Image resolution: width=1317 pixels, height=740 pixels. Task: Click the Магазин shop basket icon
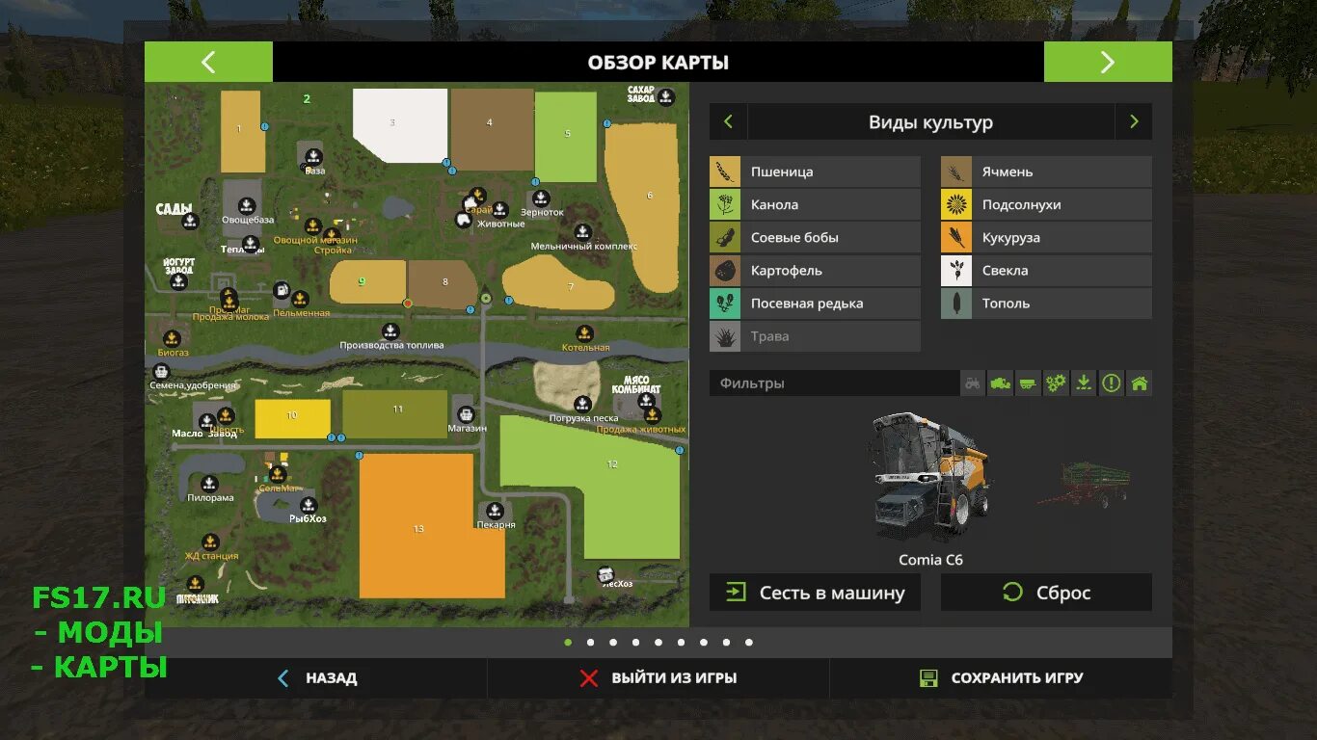point(466,413)
